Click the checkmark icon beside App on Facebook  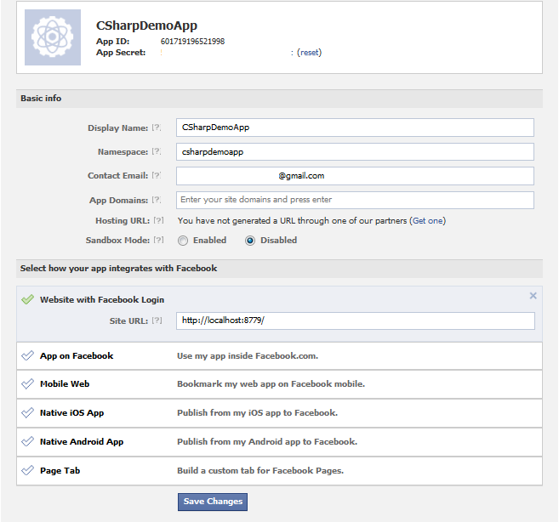pyautogui.click(x=27, y=355)
